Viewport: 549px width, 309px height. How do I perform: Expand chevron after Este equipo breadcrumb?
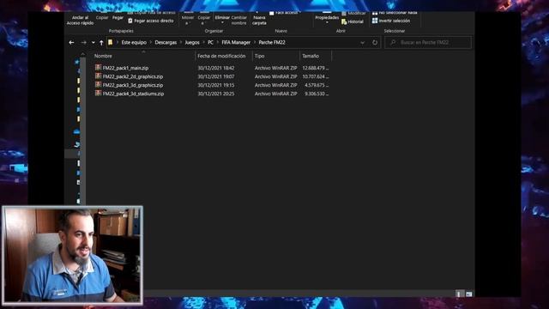151,42
